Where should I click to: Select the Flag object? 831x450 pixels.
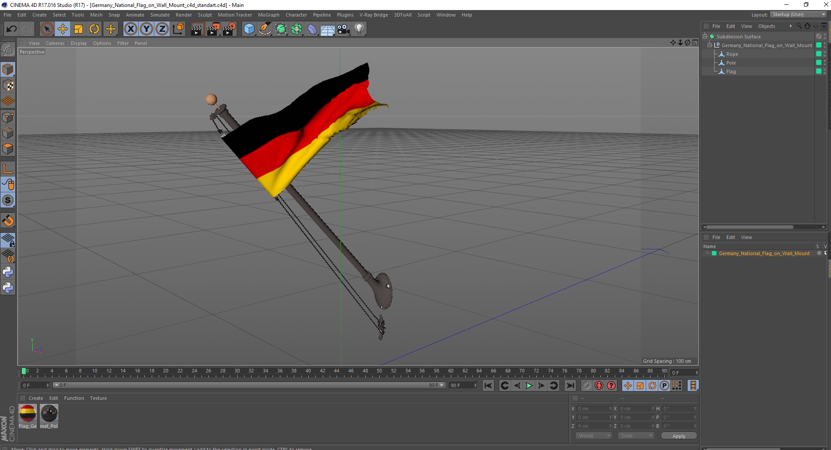click(731, 72)
